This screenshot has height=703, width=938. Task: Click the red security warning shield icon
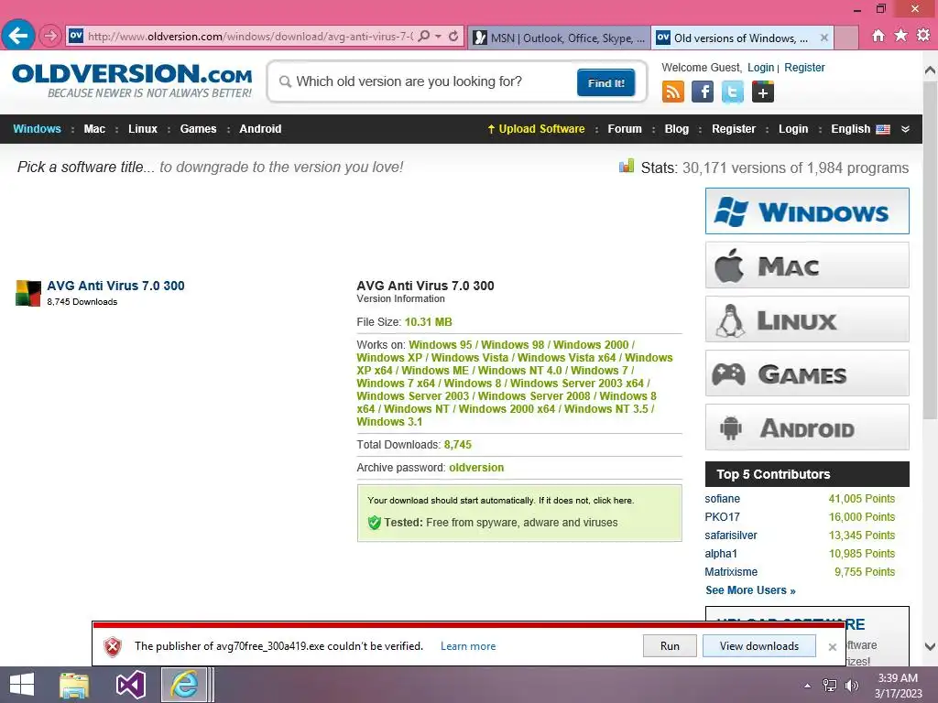click(x=113, y=646)
